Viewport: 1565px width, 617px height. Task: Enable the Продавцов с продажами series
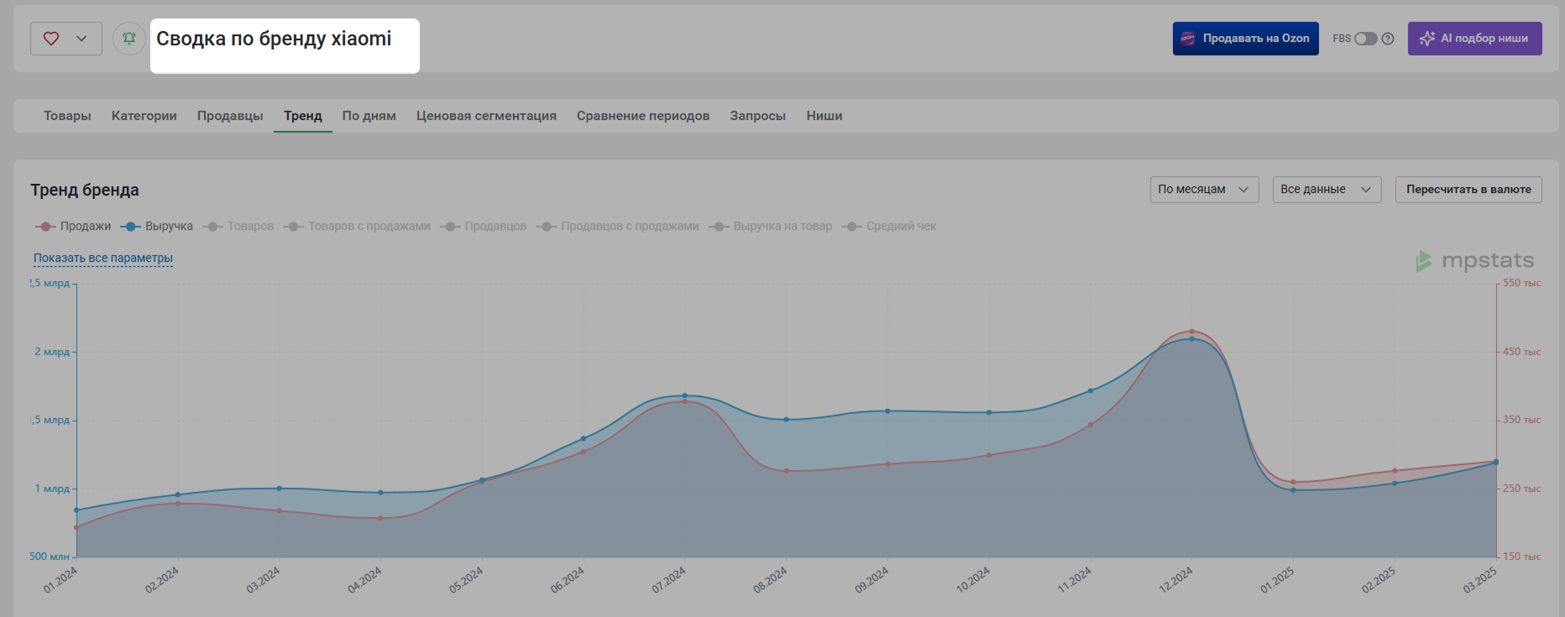[x=617, y=227]
